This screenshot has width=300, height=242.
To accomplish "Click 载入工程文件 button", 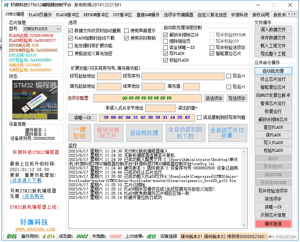I will [273, 46].
